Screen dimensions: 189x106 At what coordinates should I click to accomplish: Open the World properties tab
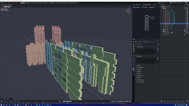point(133,53)
